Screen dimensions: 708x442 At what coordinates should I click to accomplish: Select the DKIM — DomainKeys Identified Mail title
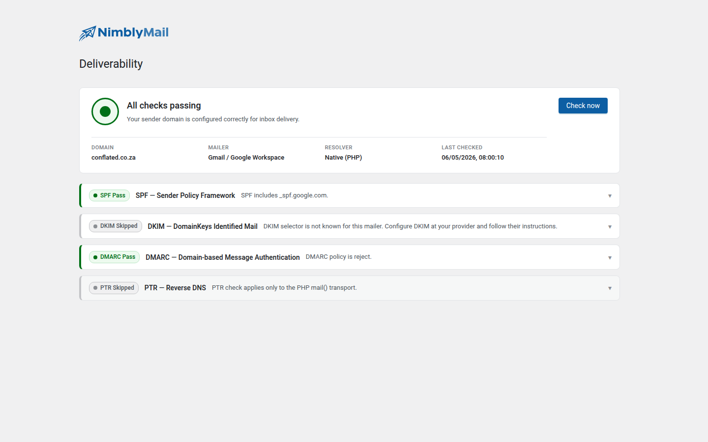coord(203,226)
